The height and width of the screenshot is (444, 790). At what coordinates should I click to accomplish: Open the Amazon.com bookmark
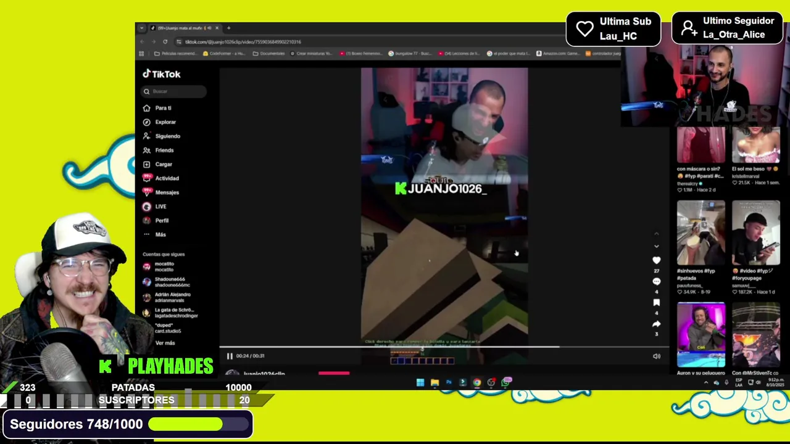558,54
